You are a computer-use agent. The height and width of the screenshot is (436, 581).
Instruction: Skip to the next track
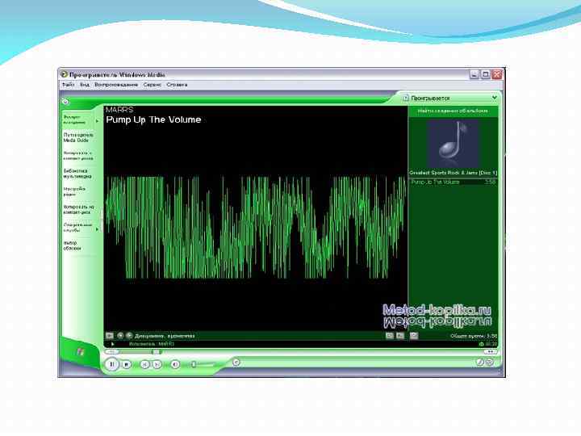[157, 364]
